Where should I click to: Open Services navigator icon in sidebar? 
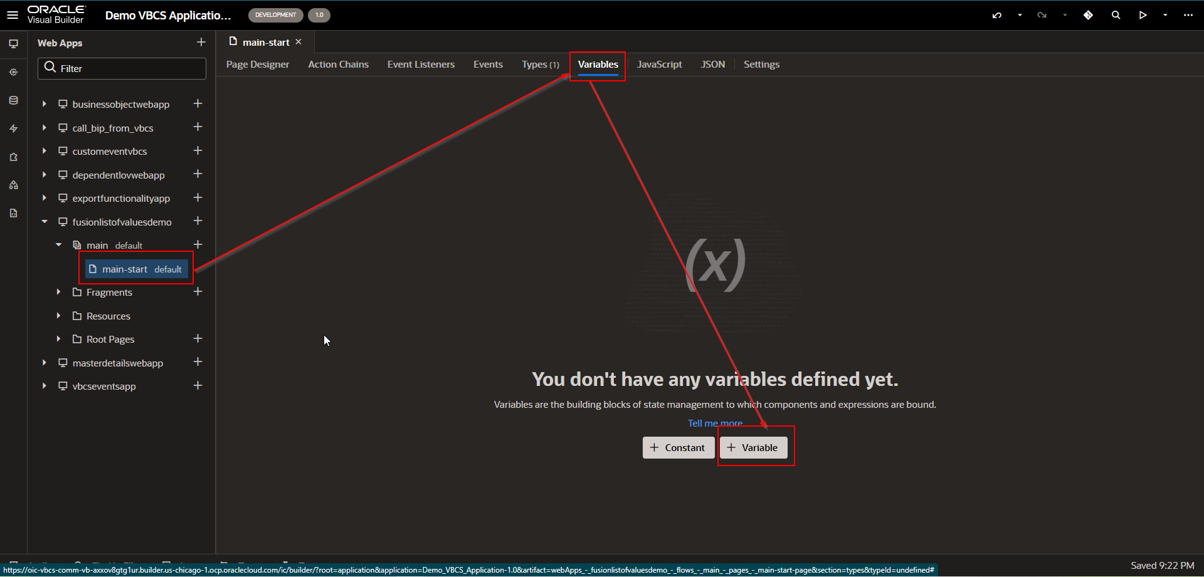pos(13,72)
